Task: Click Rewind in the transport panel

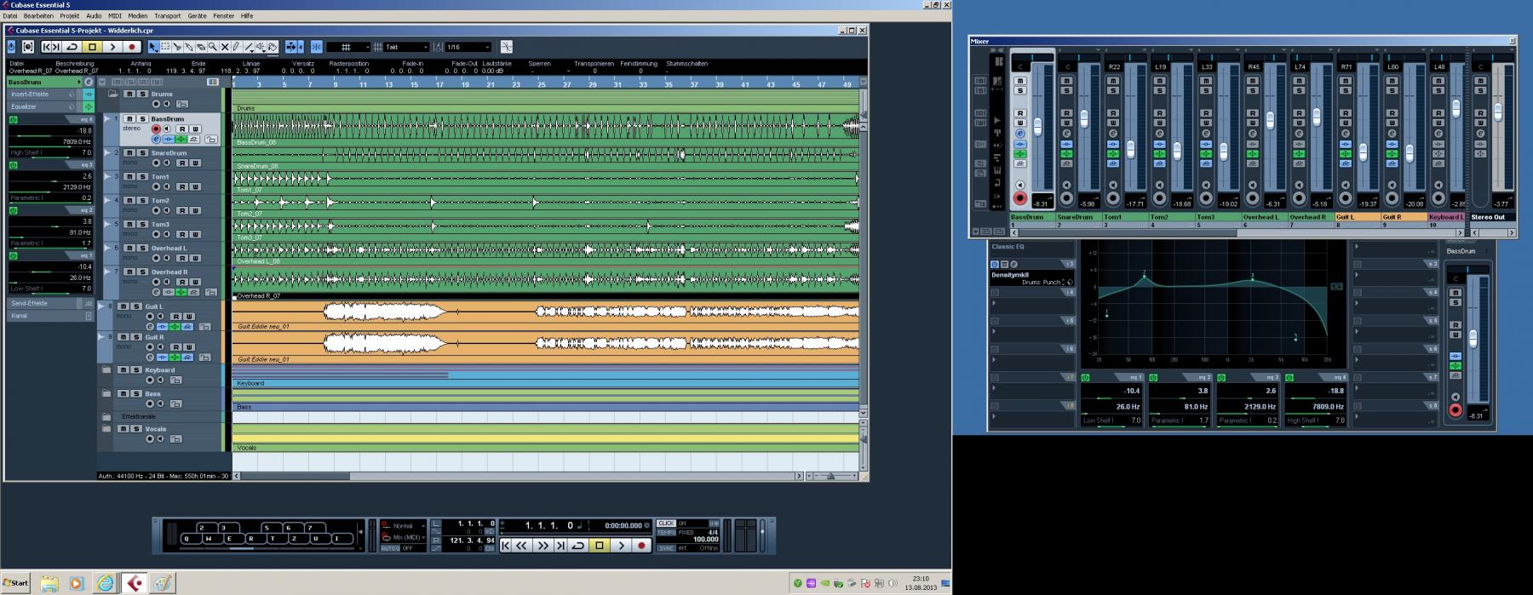Action: (x=521, y=546)
